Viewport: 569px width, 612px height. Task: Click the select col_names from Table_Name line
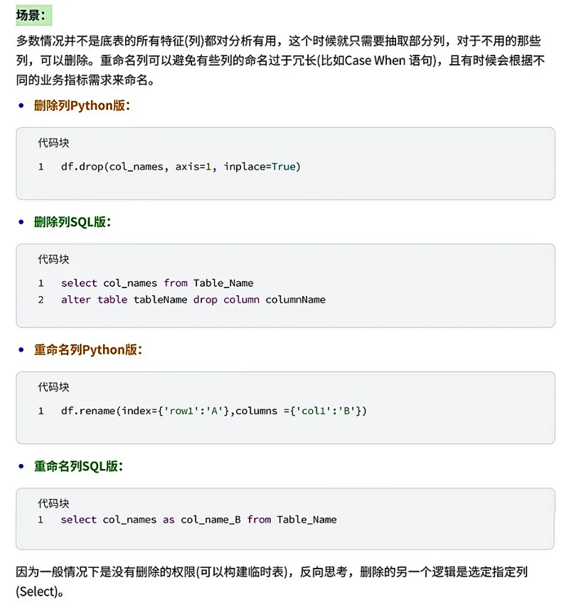pos(157,283)
